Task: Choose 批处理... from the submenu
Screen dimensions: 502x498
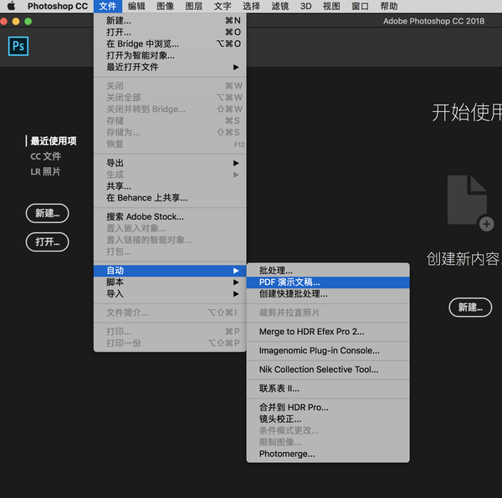Action: coord(328,271)
